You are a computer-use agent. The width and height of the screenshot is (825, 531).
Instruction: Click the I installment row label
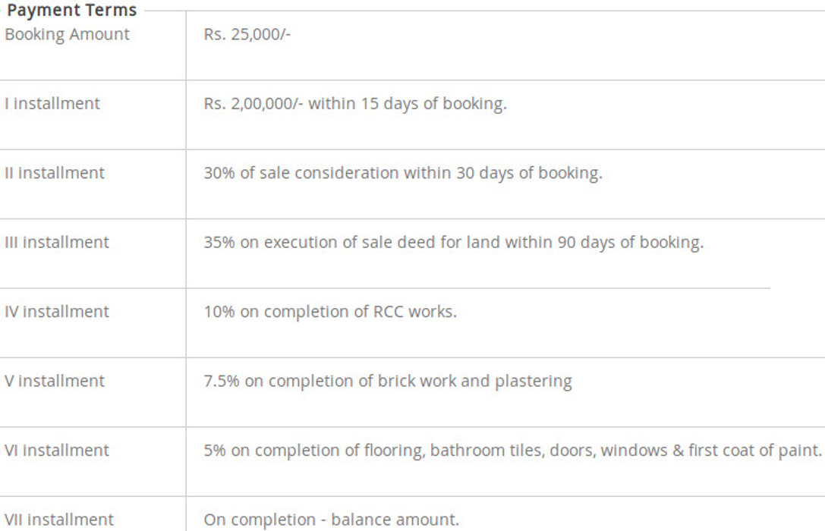(52, 103)
